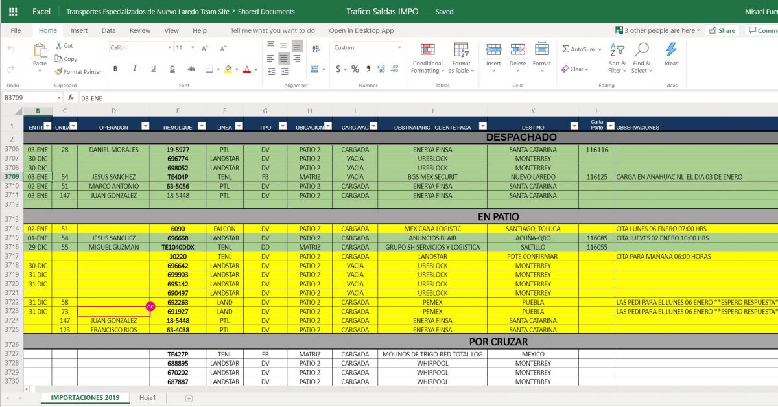This screenshot has width=778, height=407.
Task: Apply the Comma Style format
Action: coord(368,69)
